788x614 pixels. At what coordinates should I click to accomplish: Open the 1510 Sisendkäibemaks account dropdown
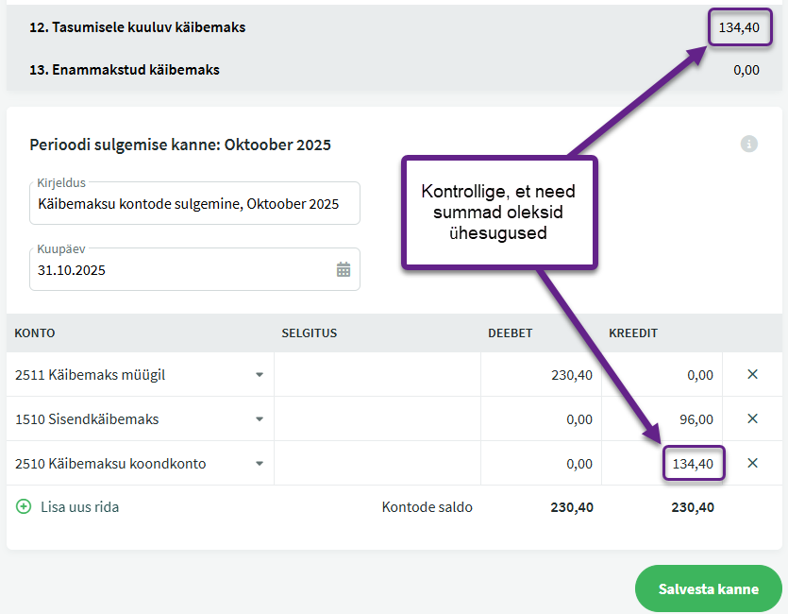(x=260, y=419)
